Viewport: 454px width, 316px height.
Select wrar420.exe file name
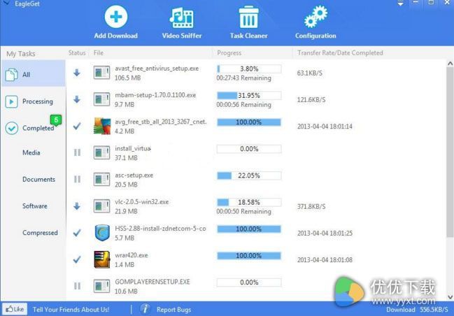[131, 255]
